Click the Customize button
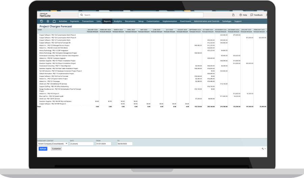The height and width of the screenshot is (178, 304). (56, 148)
